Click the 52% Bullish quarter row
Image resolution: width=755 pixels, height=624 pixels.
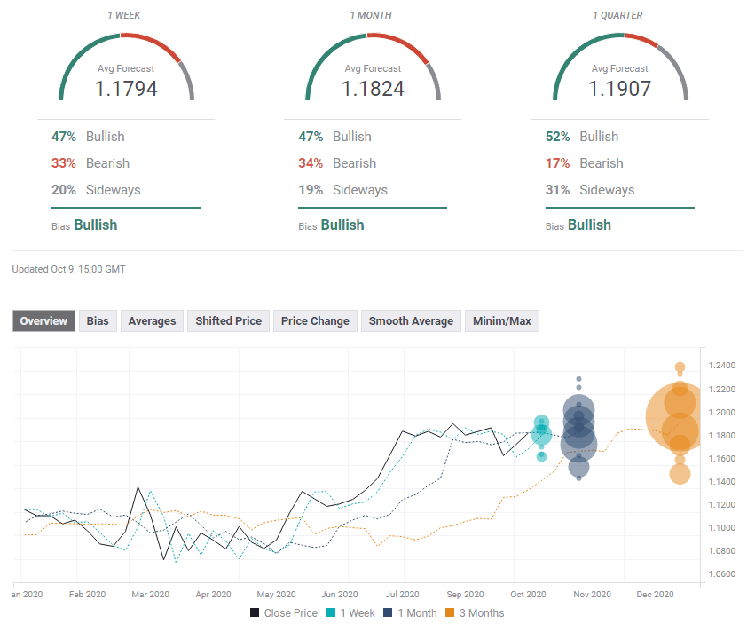582,137
